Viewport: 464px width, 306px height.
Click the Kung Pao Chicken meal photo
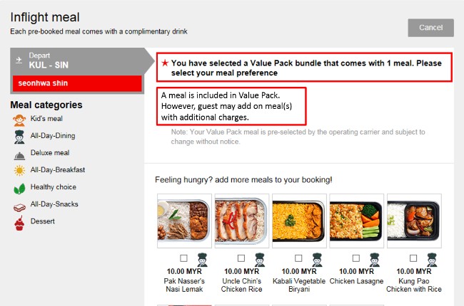point(414,221)
